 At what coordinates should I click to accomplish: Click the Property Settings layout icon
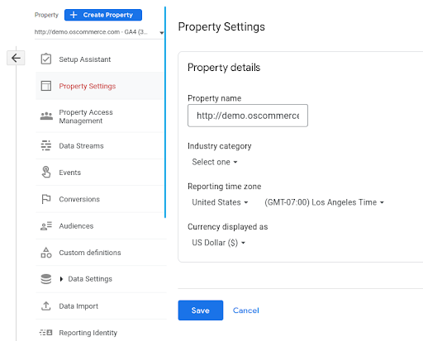46,86
